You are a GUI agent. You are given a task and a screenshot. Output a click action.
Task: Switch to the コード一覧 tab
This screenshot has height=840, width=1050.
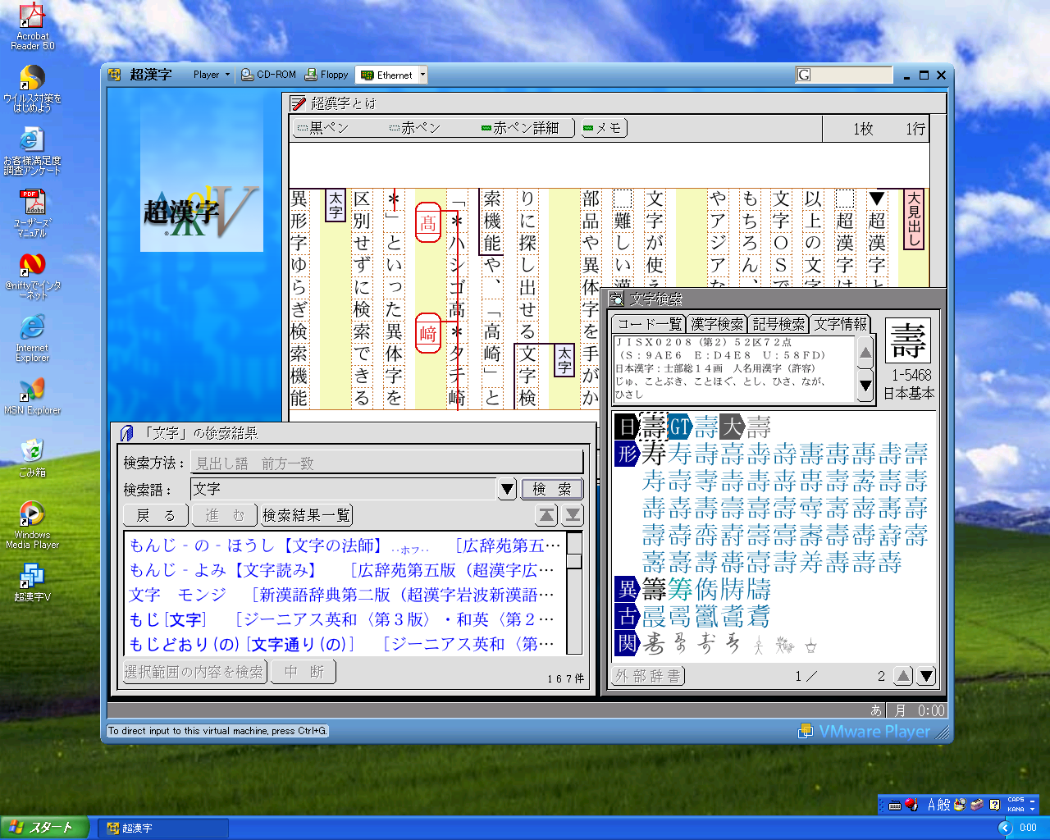click(650, 324)
